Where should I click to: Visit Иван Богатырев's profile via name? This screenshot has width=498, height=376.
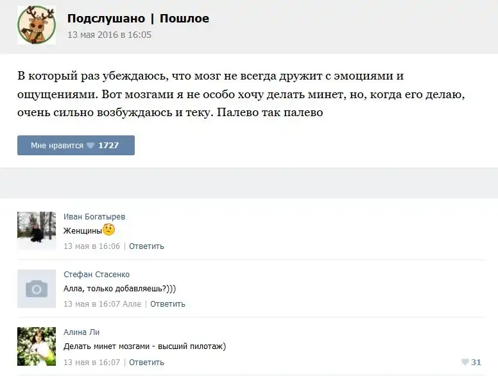pyautogui.click(x=94, y=217)
